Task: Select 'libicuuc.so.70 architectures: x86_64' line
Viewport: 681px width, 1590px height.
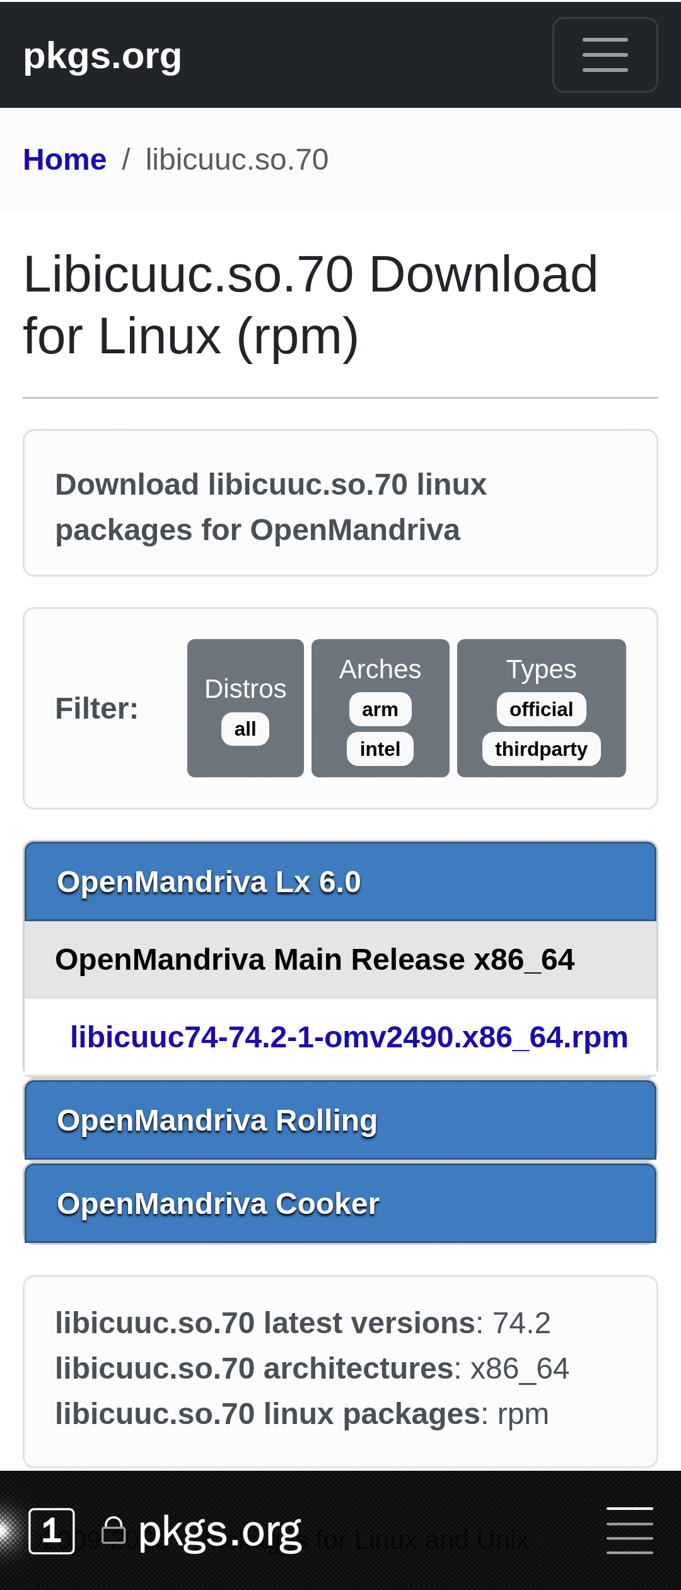Action: 312,1369
